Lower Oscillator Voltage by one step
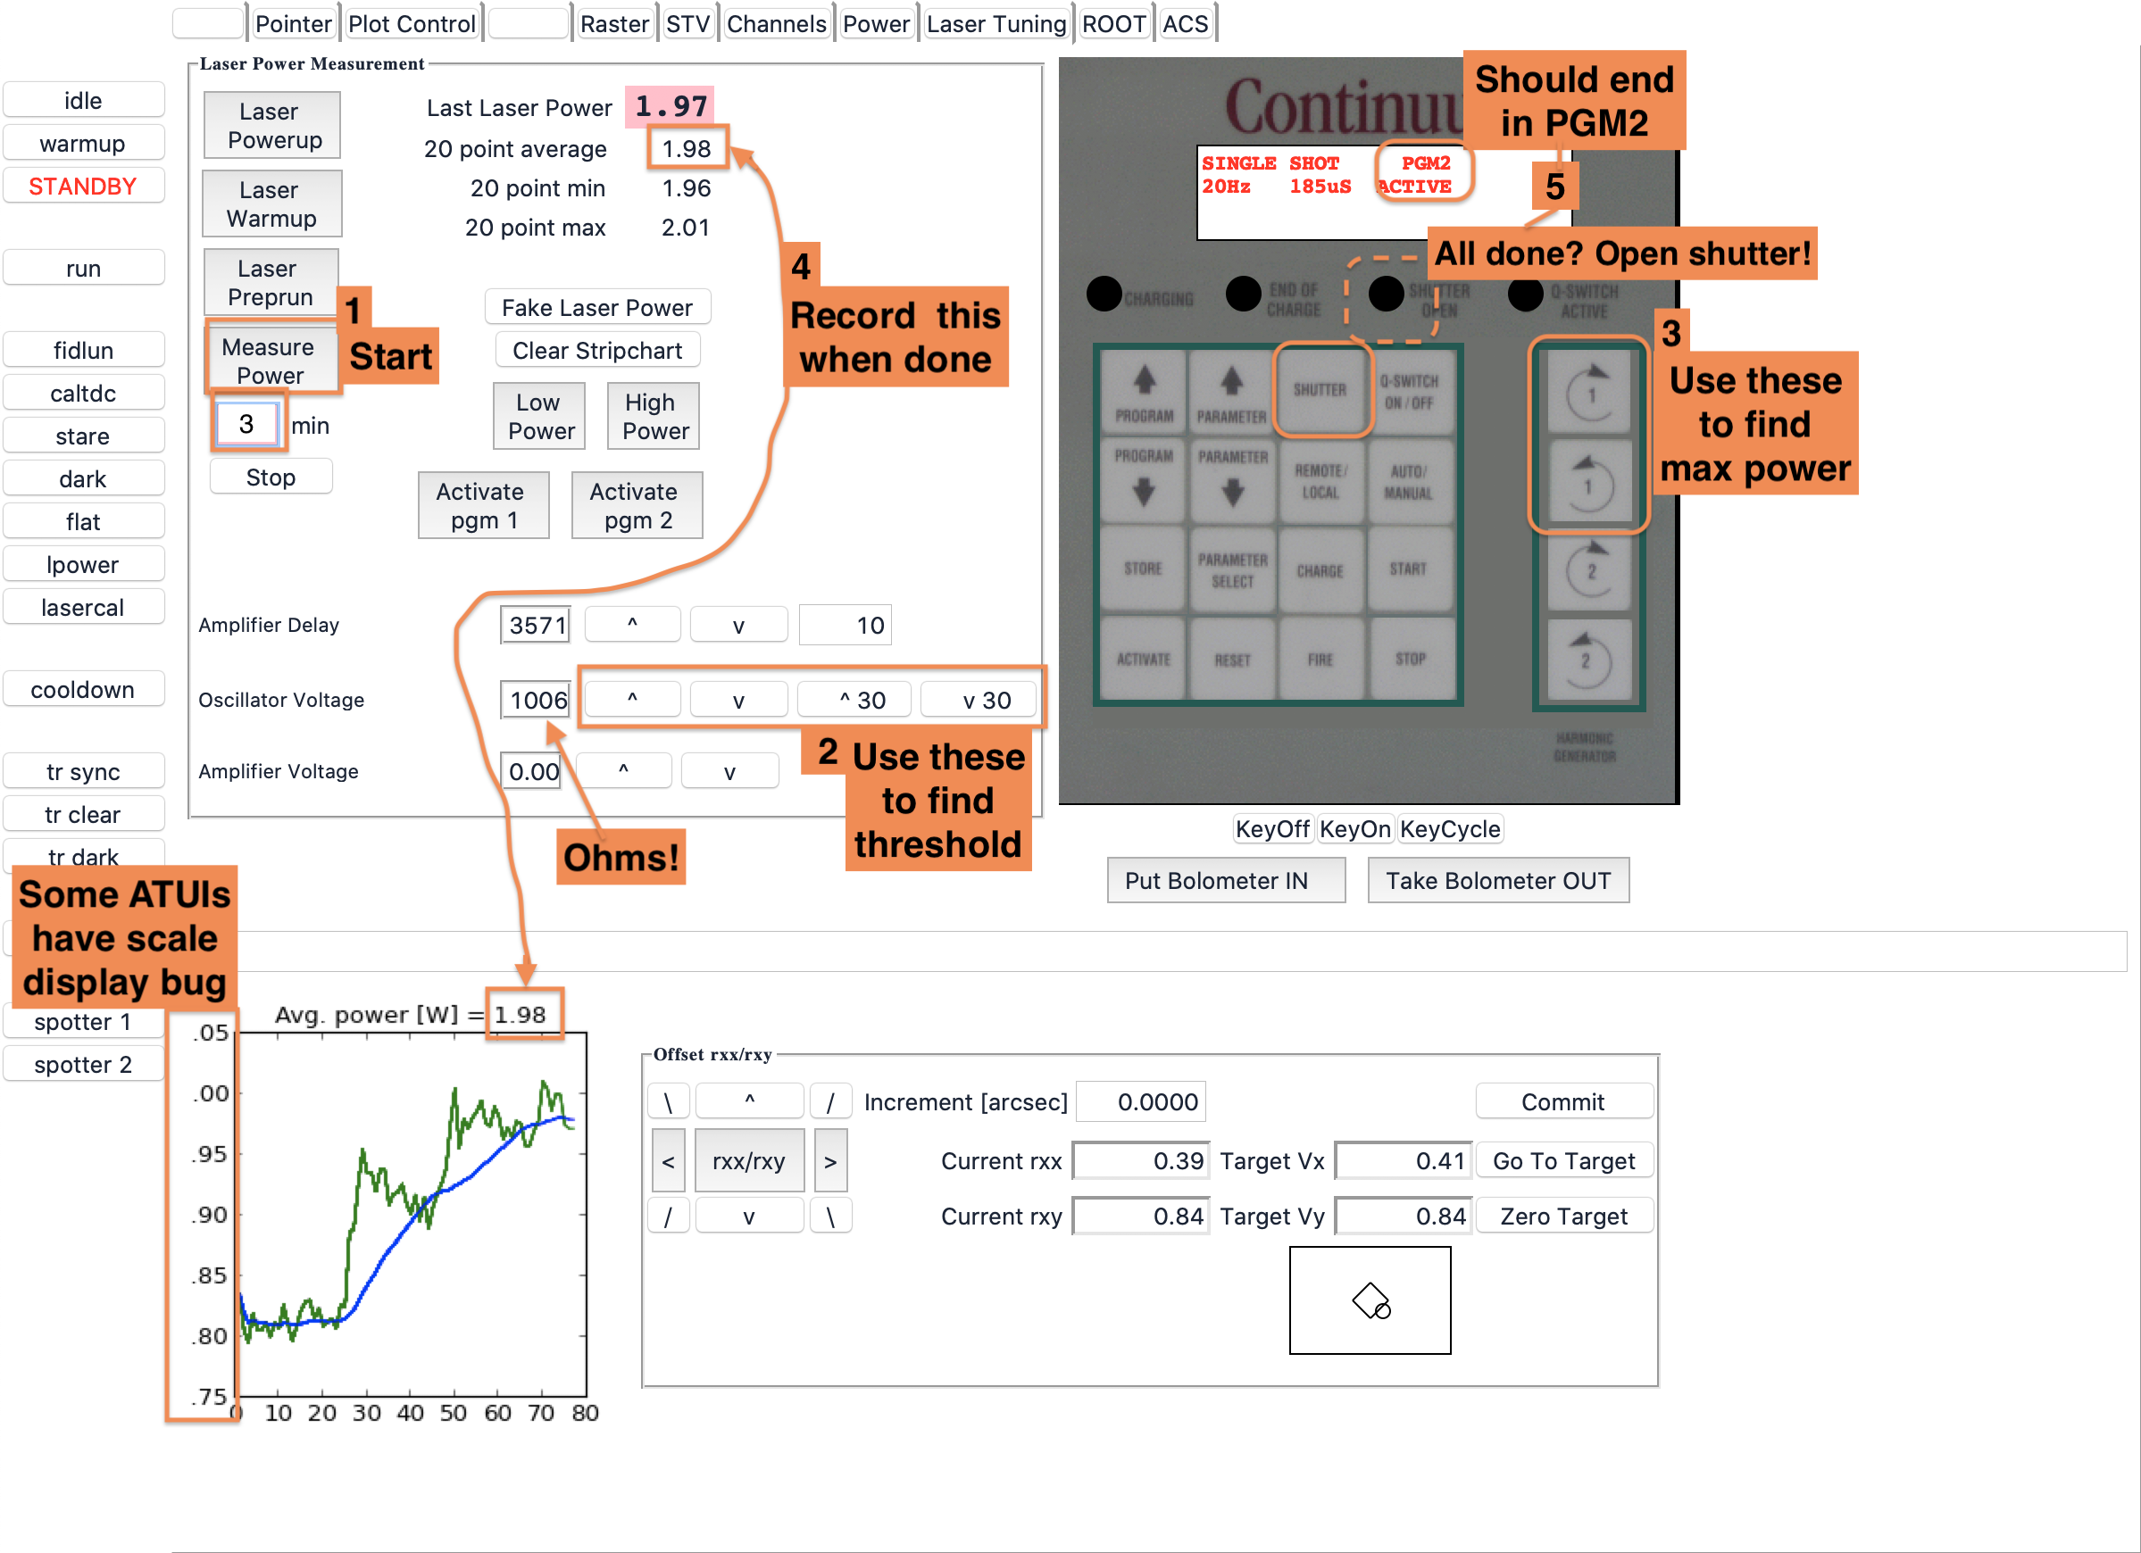This screenshot has height=1553, width=2141. [x=739, y=699]
